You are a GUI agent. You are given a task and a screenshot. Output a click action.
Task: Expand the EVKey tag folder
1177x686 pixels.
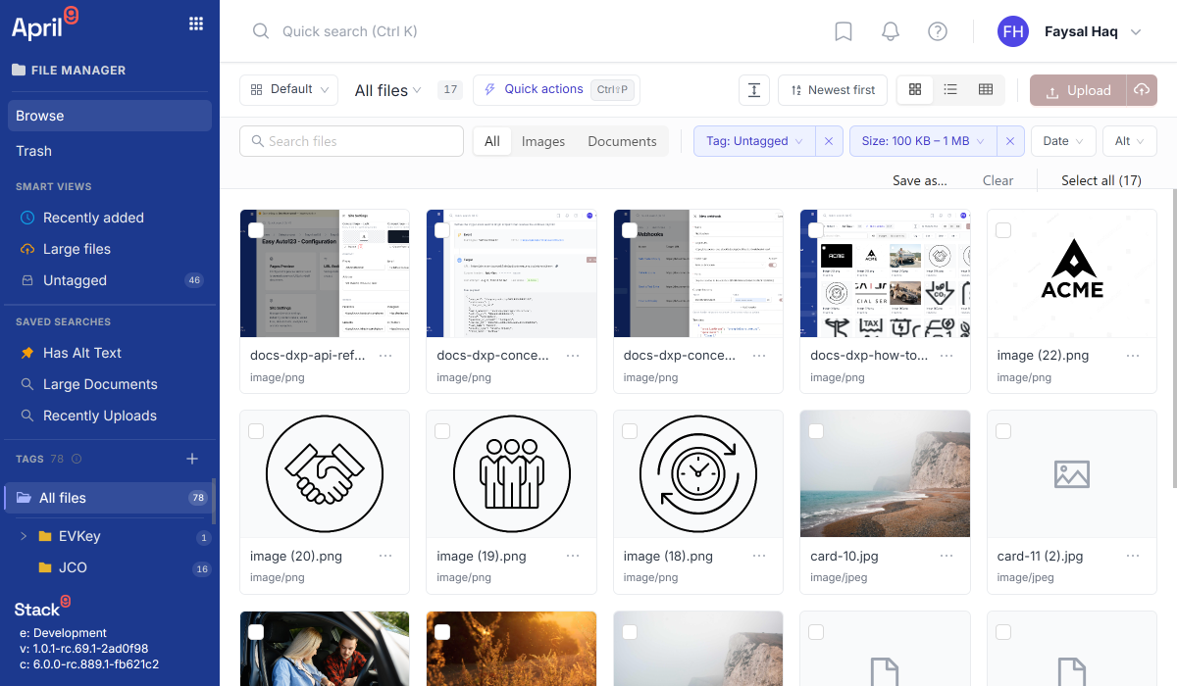(x=24, y=536)
